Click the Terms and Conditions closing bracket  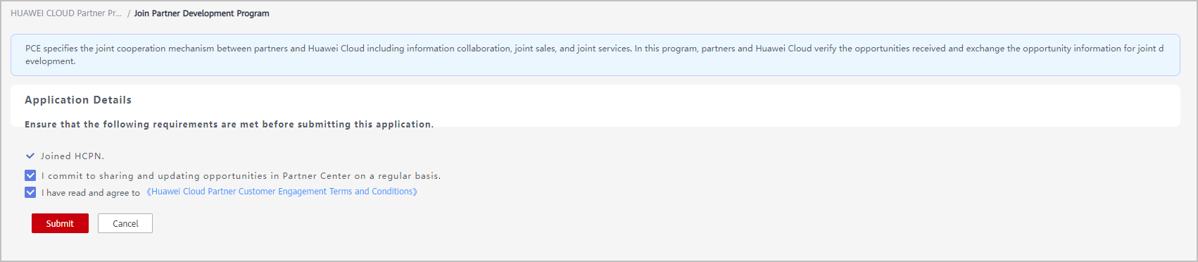(415, 192)
